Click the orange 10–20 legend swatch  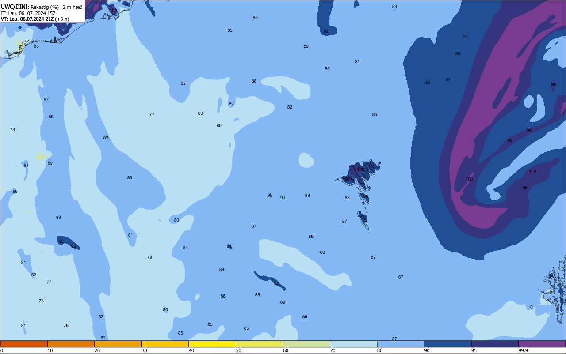click(71, 344)
